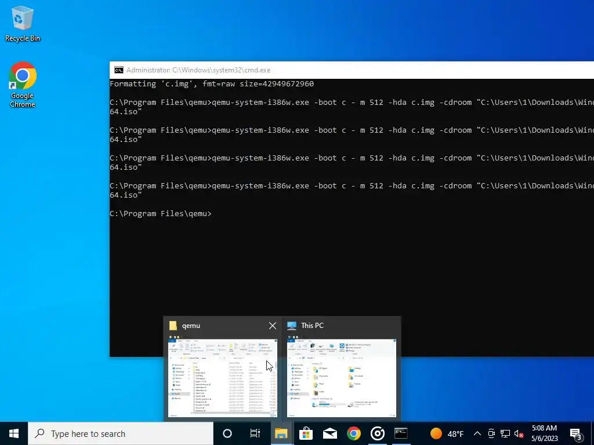Select the qemu window thumbnail preview
This screenshot has width=594, height=445.
pos(222,378)
